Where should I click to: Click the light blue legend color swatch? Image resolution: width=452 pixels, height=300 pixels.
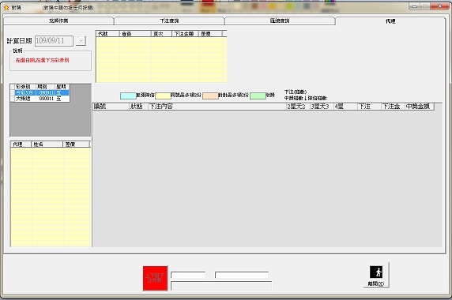(128, 96)
